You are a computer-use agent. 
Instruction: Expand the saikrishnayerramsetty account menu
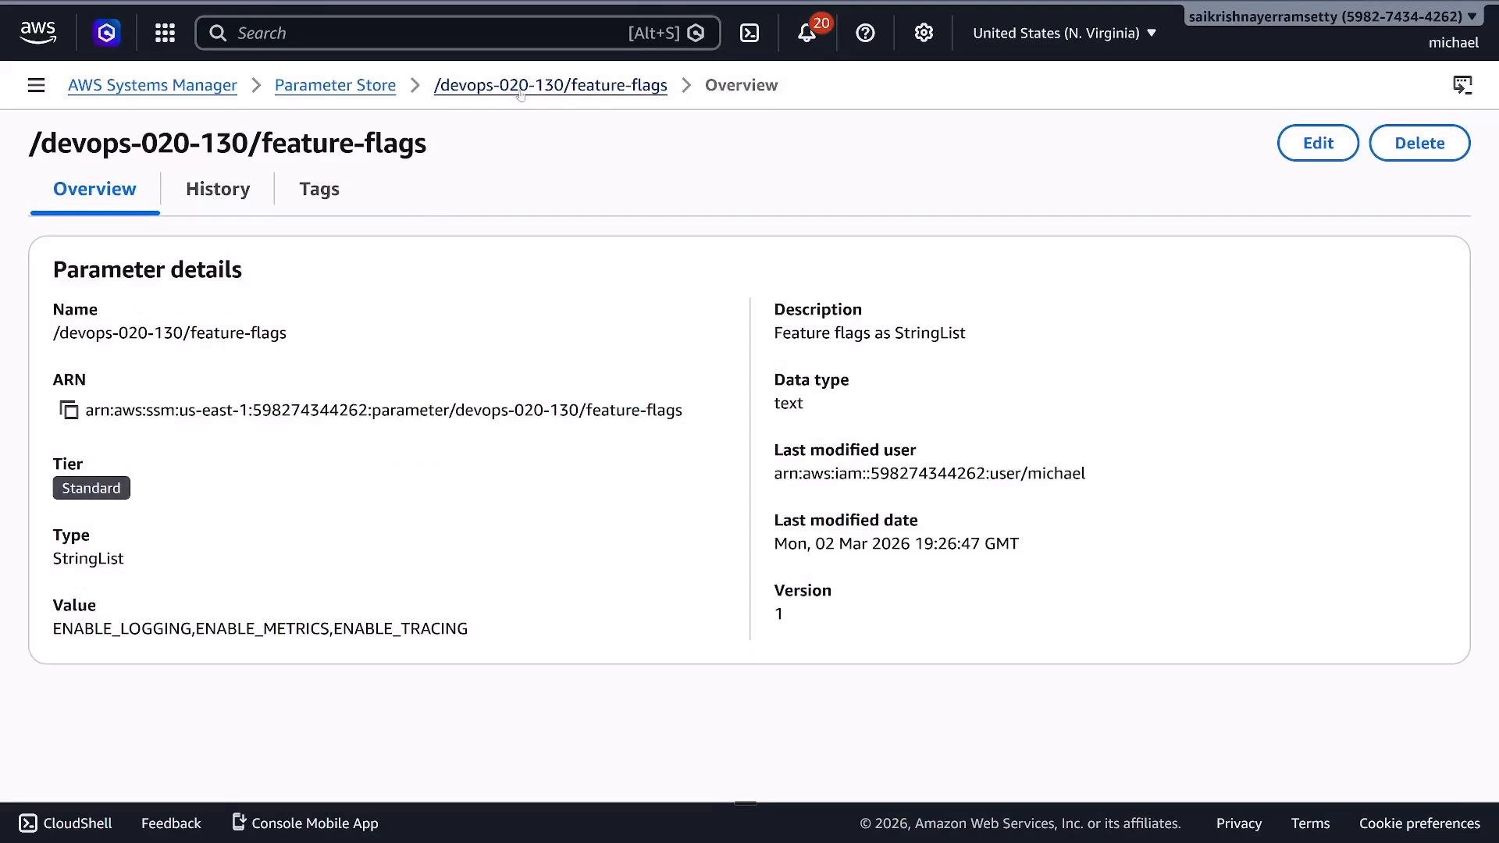pos(1333,16)
